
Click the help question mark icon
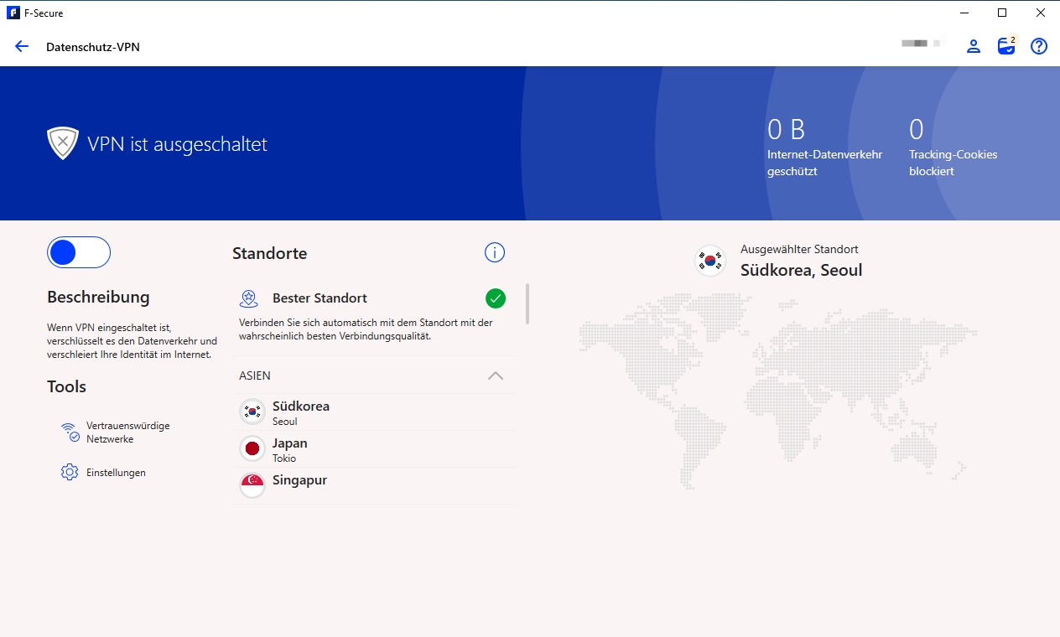click(x=1039, y=47)
